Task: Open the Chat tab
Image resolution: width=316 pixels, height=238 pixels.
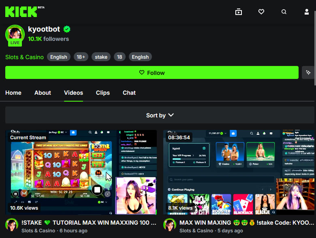Action: [129, 93]
